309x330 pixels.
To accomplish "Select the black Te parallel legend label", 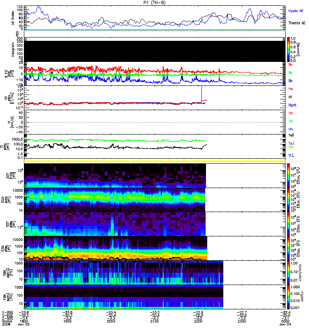I will [x=291, y=135].
